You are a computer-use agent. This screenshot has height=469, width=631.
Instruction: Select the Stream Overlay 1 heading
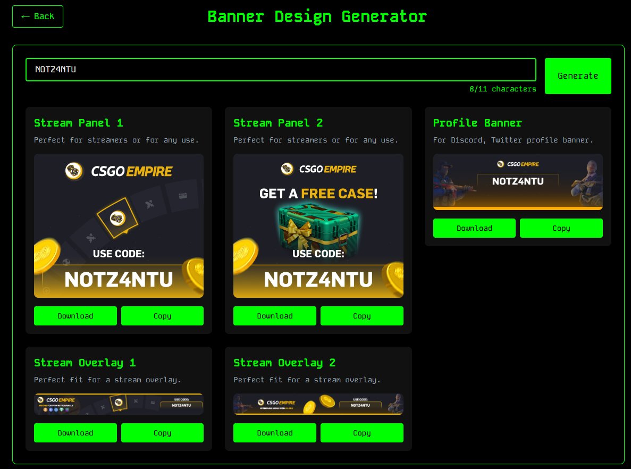point(85,363)
